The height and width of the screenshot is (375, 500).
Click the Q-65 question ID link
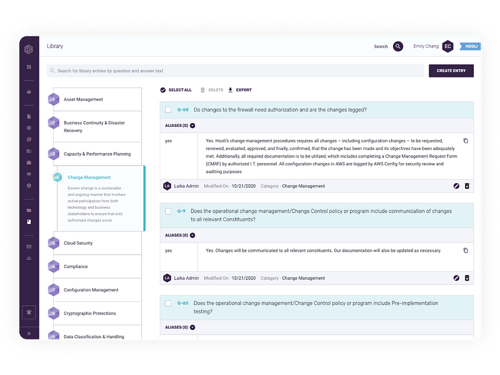coord(182,303)
